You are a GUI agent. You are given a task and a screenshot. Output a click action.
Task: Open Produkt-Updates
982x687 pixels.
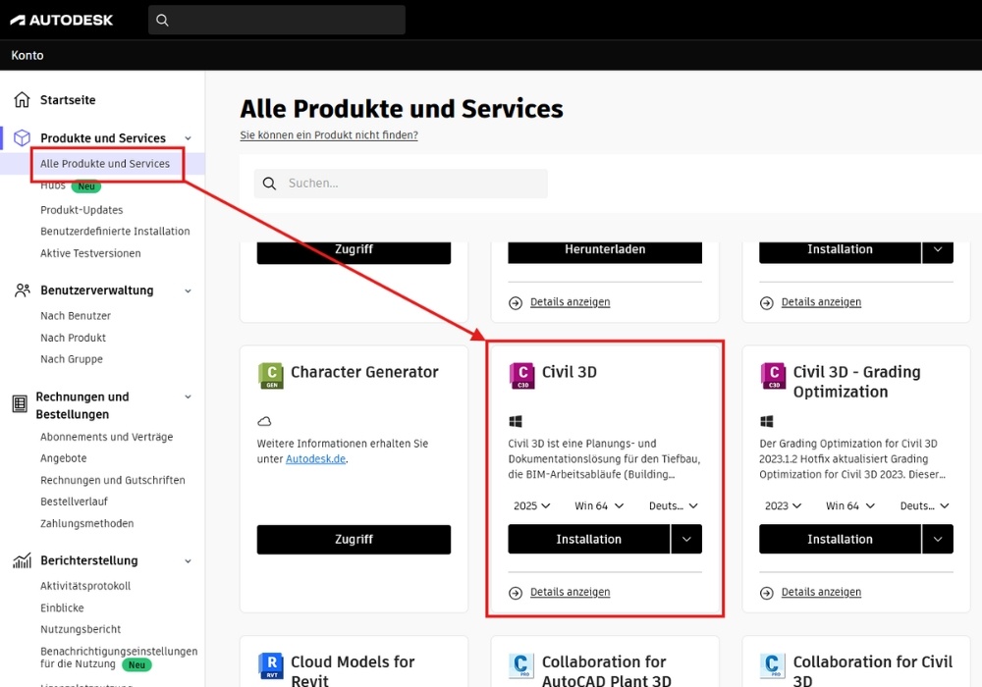(82, 210)
